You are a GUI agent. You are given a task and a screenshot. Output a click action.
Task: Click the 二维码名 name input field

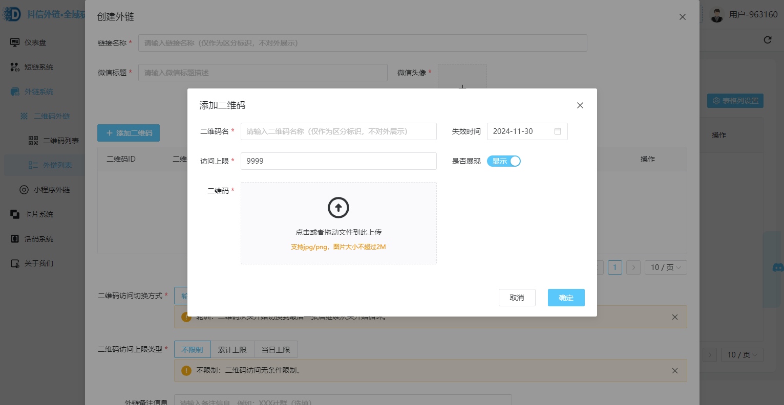tap(338, 131)
